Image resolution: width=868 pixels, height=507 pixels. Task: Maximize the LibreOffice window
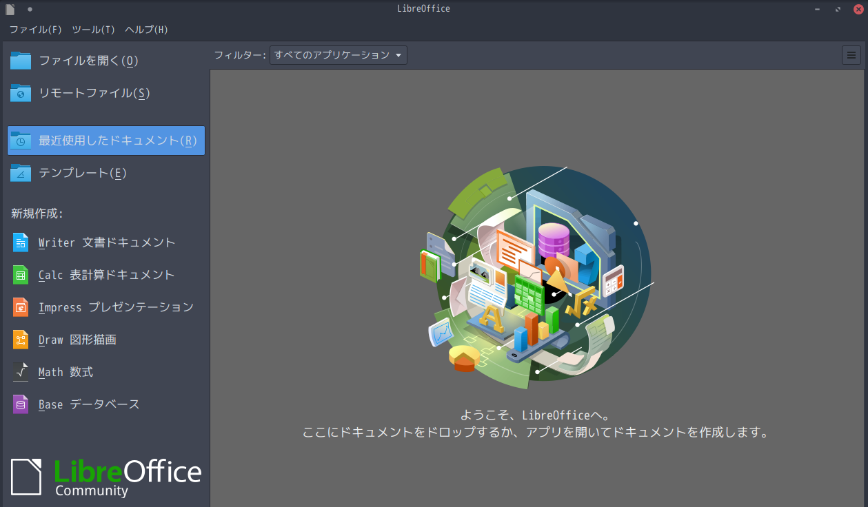pos(838,9)
